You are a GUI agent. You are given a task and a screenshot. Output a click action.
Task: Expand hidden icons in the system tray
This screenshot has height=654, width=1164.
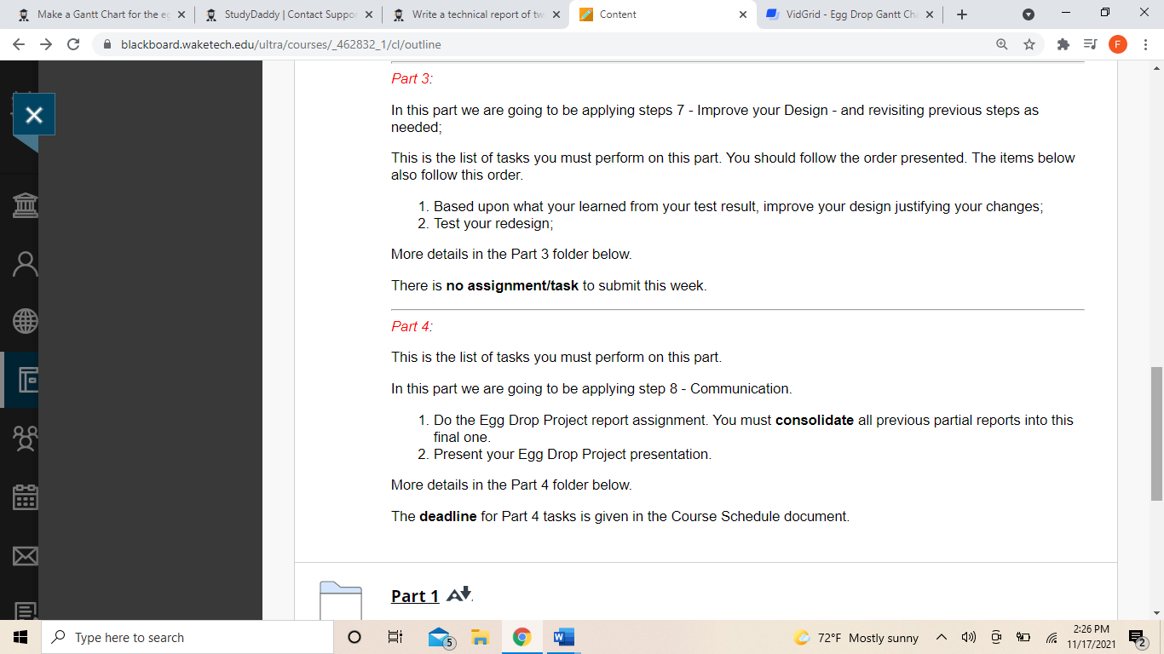(x=942, y=636)
